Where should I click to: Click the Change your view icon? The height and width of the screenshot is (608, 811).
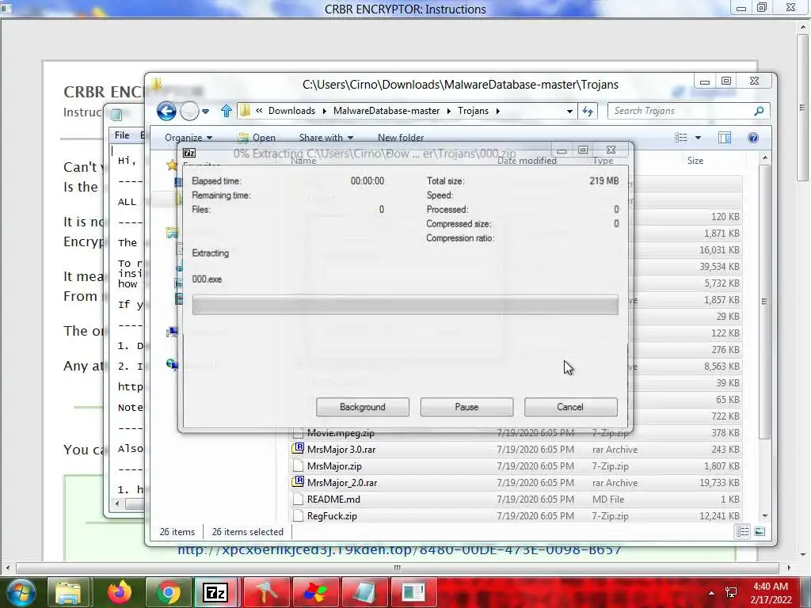(681, 138)
